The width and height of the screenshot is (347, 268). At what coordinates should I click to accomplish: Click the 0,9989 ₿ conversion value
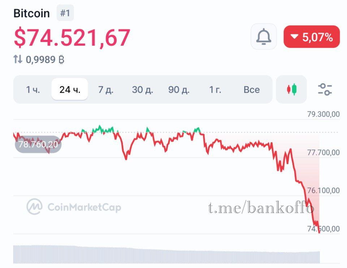pos(45,59)
